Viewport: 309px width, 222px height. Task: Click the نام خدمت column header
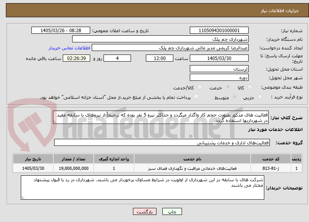pos(192,159)
